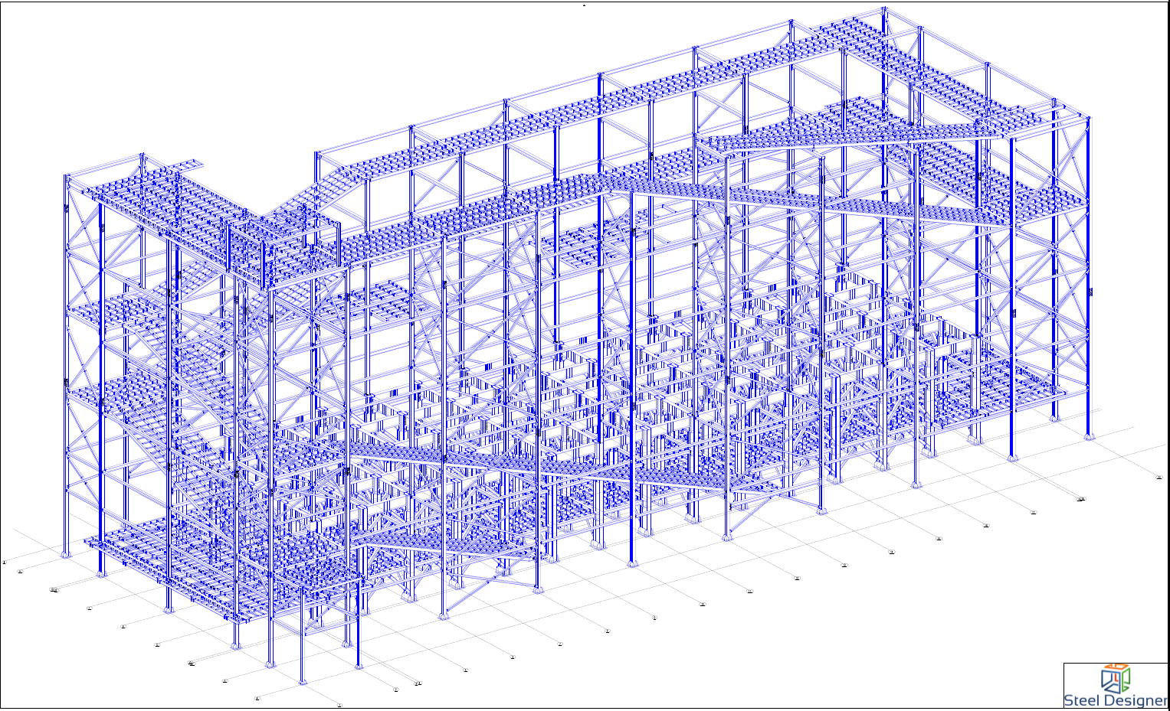Select the leftmost grid line bubble
The width and height of the screenshot is (1170, 711).
click(x=4, y=562)
